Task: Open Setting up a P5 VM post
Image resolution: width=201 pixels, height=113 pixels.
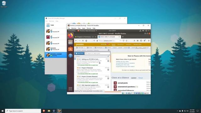Action: coord(92,62)
